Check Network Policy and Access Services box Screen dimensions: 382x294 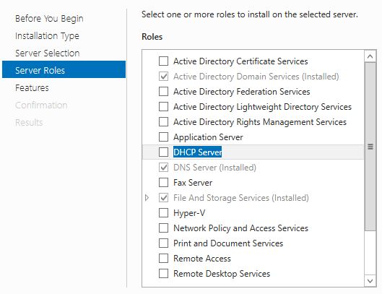pyautogui.click(x=163, y=228)
